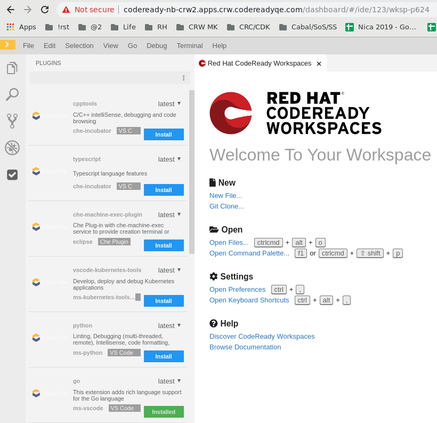The width and height of the screenshot is (437, 423).
Task: Click the Eclipse Che icon for cpptools
Action: coord(36,116)
